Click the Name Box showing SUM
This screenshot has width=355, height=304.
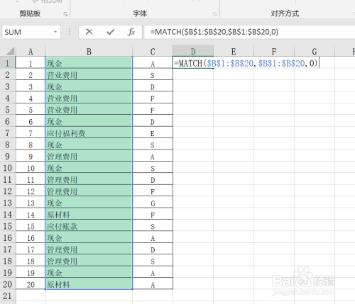[31, 32]
